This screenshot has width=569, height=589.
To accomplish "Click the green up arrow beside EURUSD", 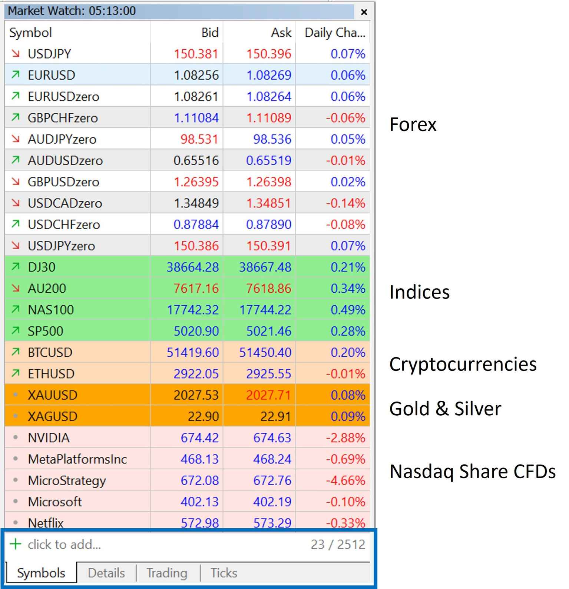I will pos(16,75).
